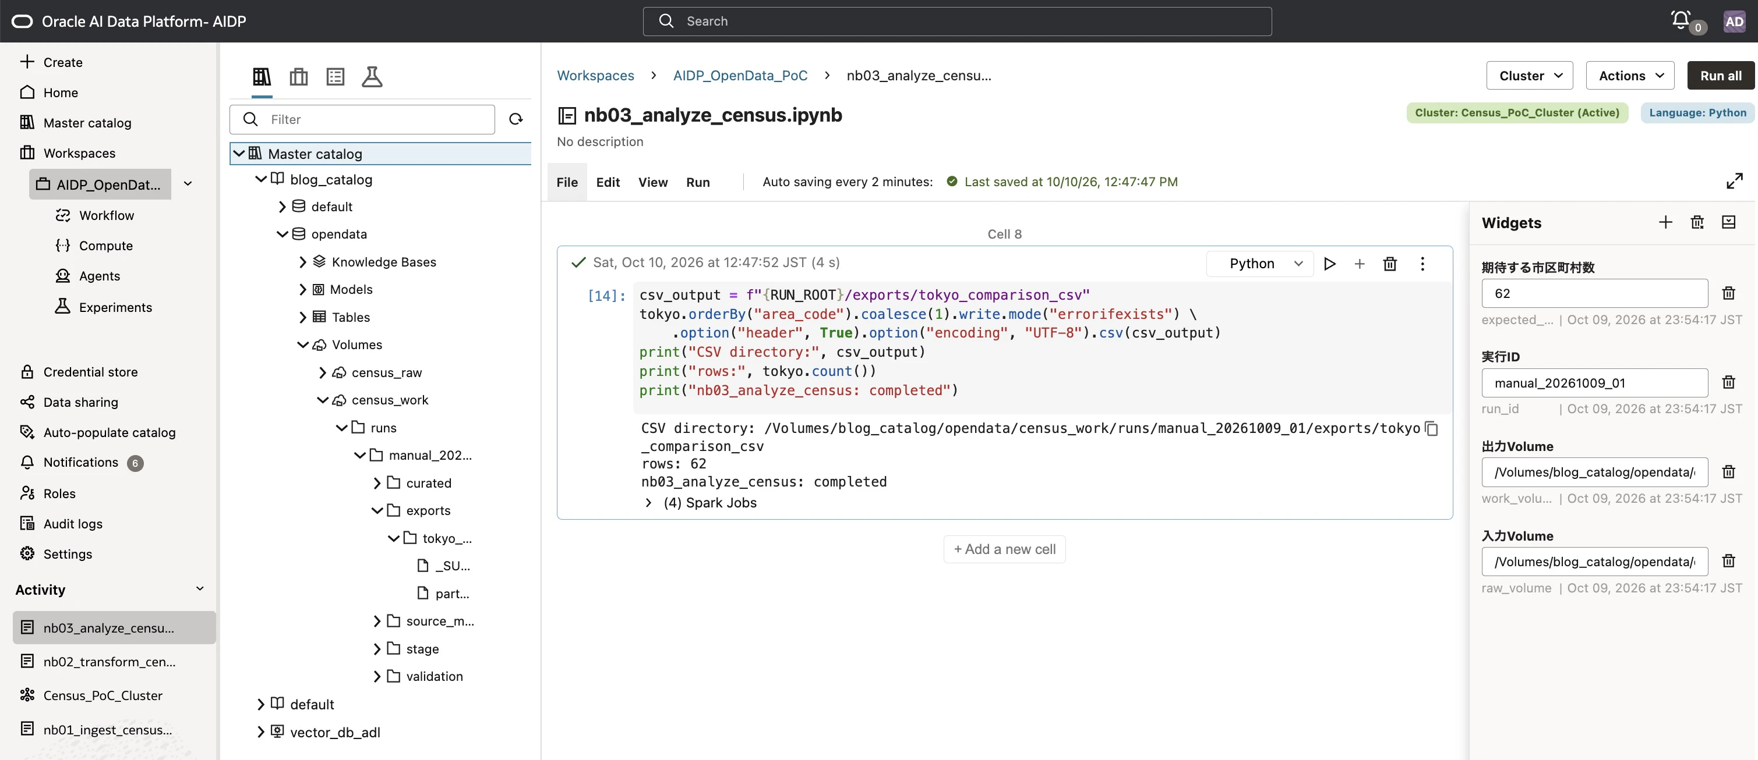The width and height of the screenshot is (1758, 760).
Task: Open nb02_transform_cen... from Activity list
Action: [109, 662]
